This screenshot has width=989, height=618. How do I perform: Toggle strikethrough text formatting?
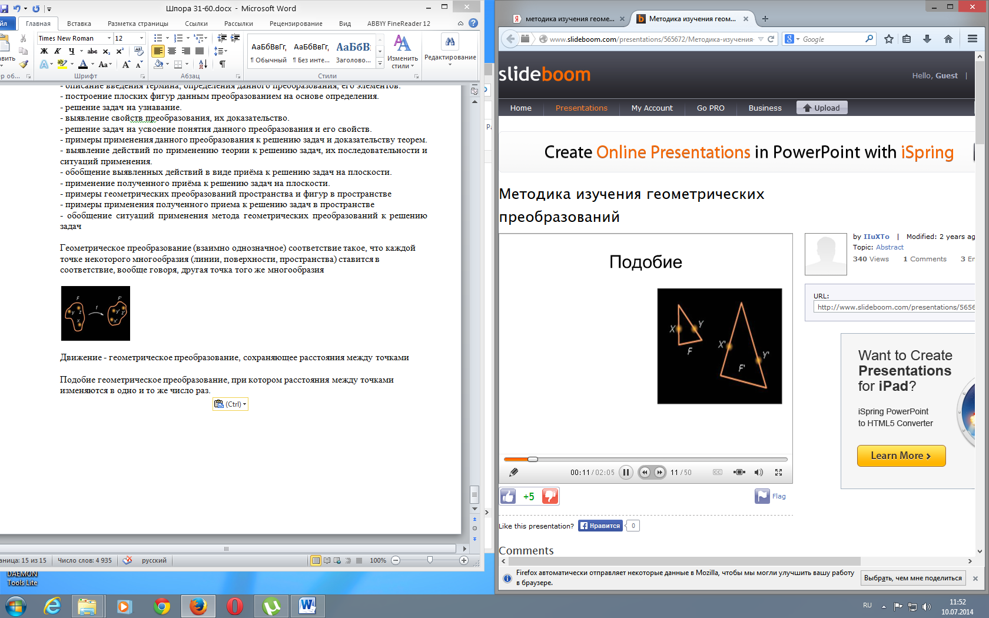pos(92,51)
